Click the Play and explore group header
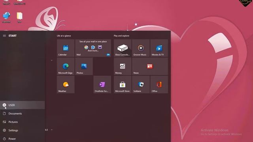The height and width of the screenshot is (142, 253). coord(121,36)
